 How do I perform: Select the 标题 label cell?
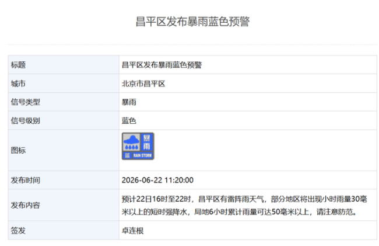coord(64,65)
